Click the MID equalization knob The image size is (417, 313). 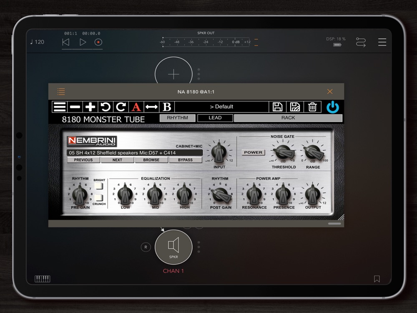pos(155,195)
